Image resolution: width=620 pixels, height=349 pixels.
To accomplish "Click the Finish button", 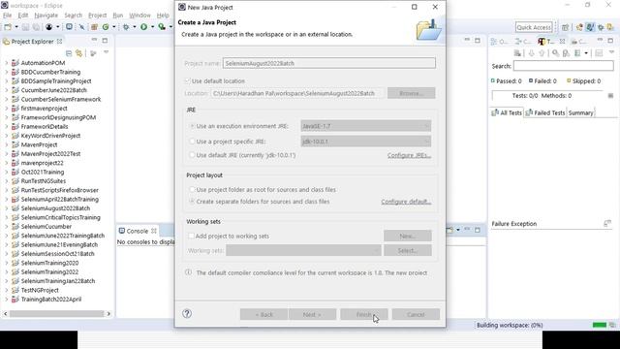I will pyautogui.click(x=364, y=314).
